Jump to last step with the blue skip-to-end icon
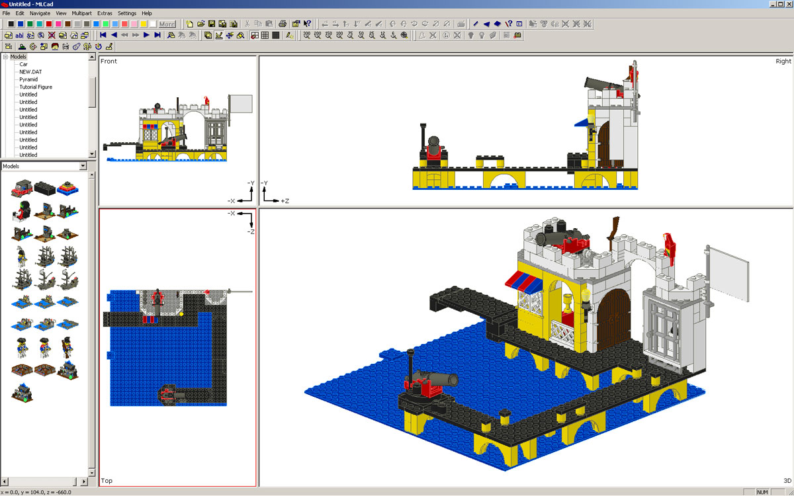This screenshot has height=496, width=794. point(157,34)
